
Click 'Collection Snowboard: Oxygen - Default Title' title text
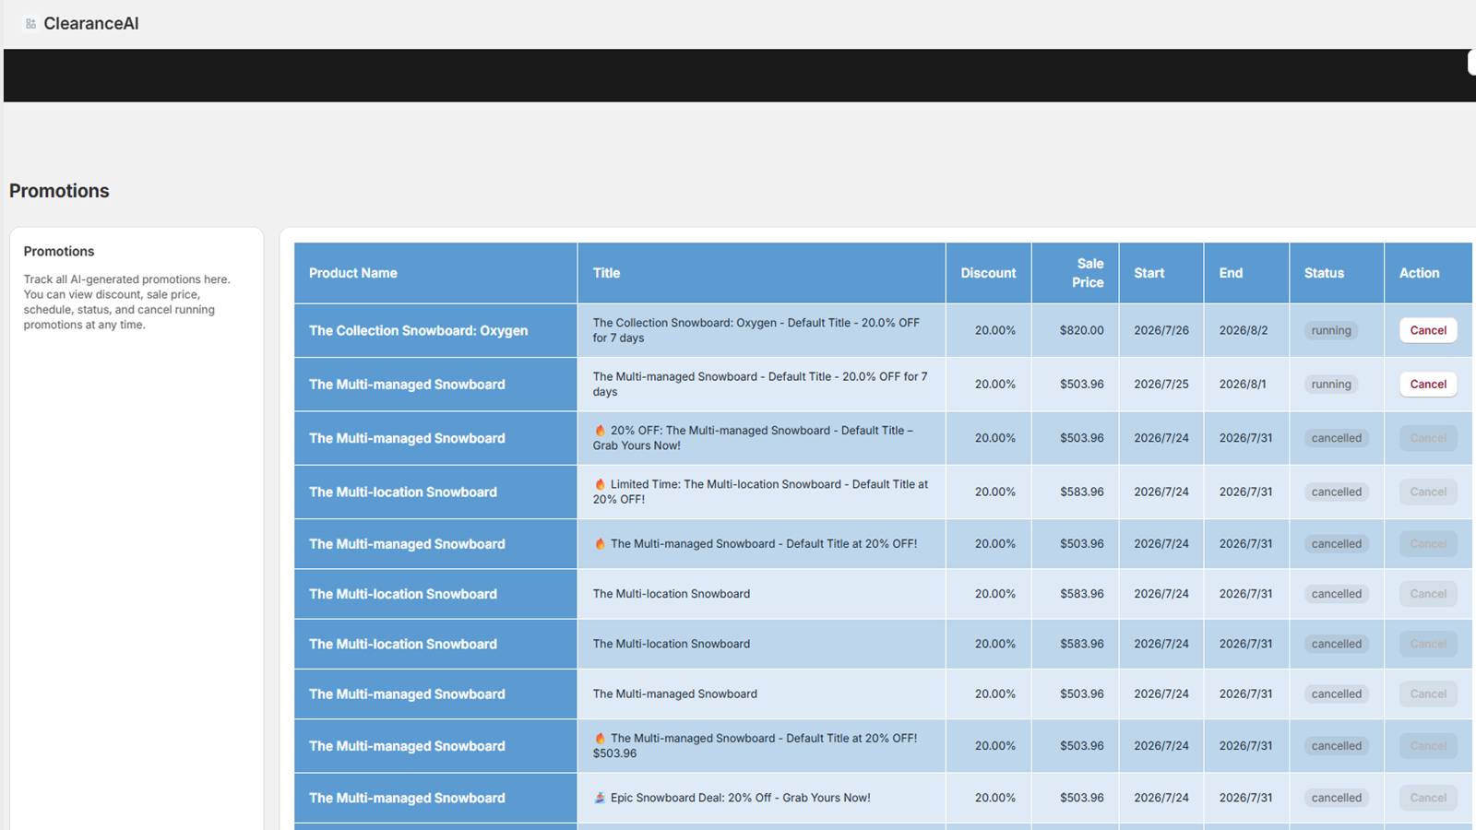click(x=756, y=330)
